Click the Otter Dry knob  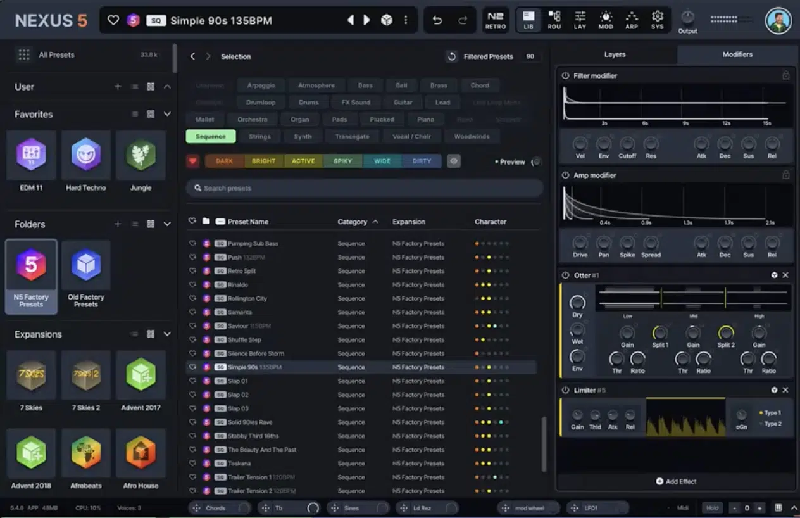click(x=577, y=303)
